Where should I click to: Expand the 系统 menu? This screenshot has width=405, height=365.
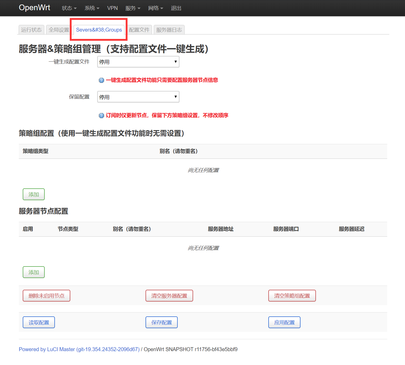click(x=92, y=8)
